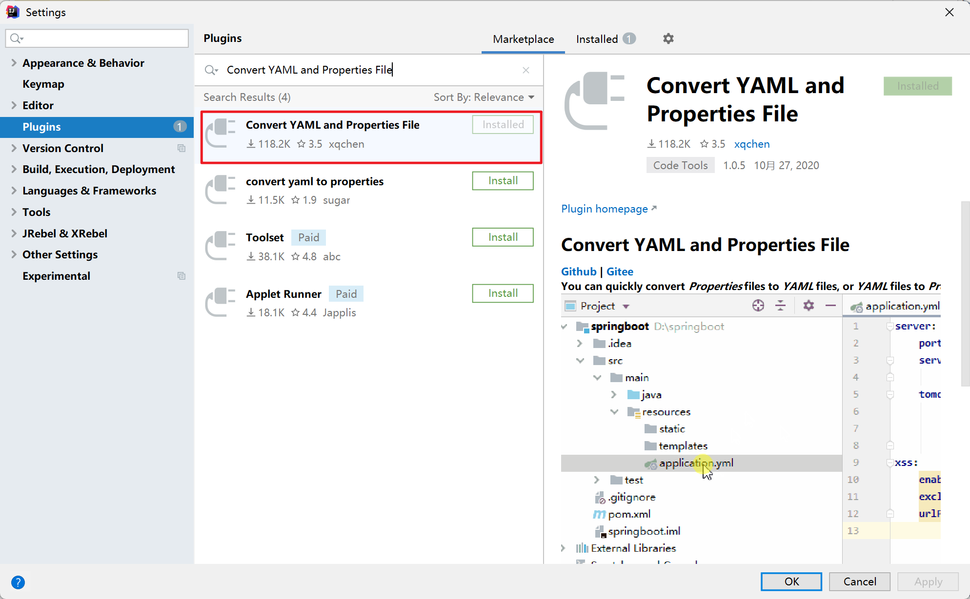The width and height of the screenshot is (970, 599).
Task: Expand Appearance & Behavior settings
Action: tap(14, 63)
